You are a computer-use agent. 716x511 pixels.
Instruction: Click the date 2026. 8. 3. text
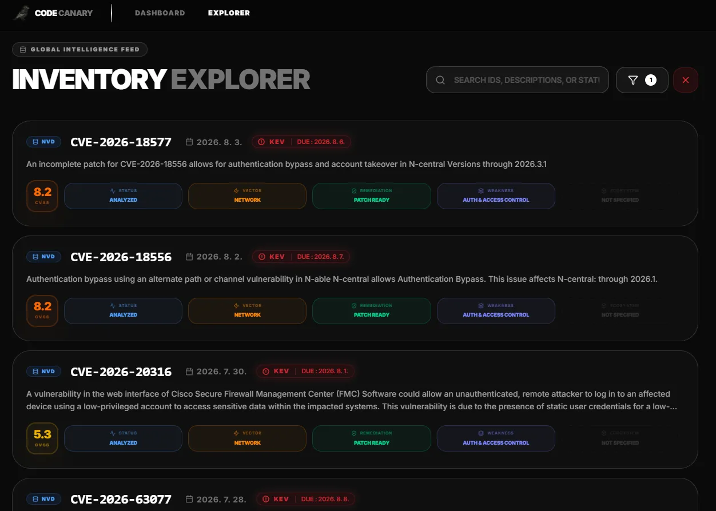click(220, 142)
